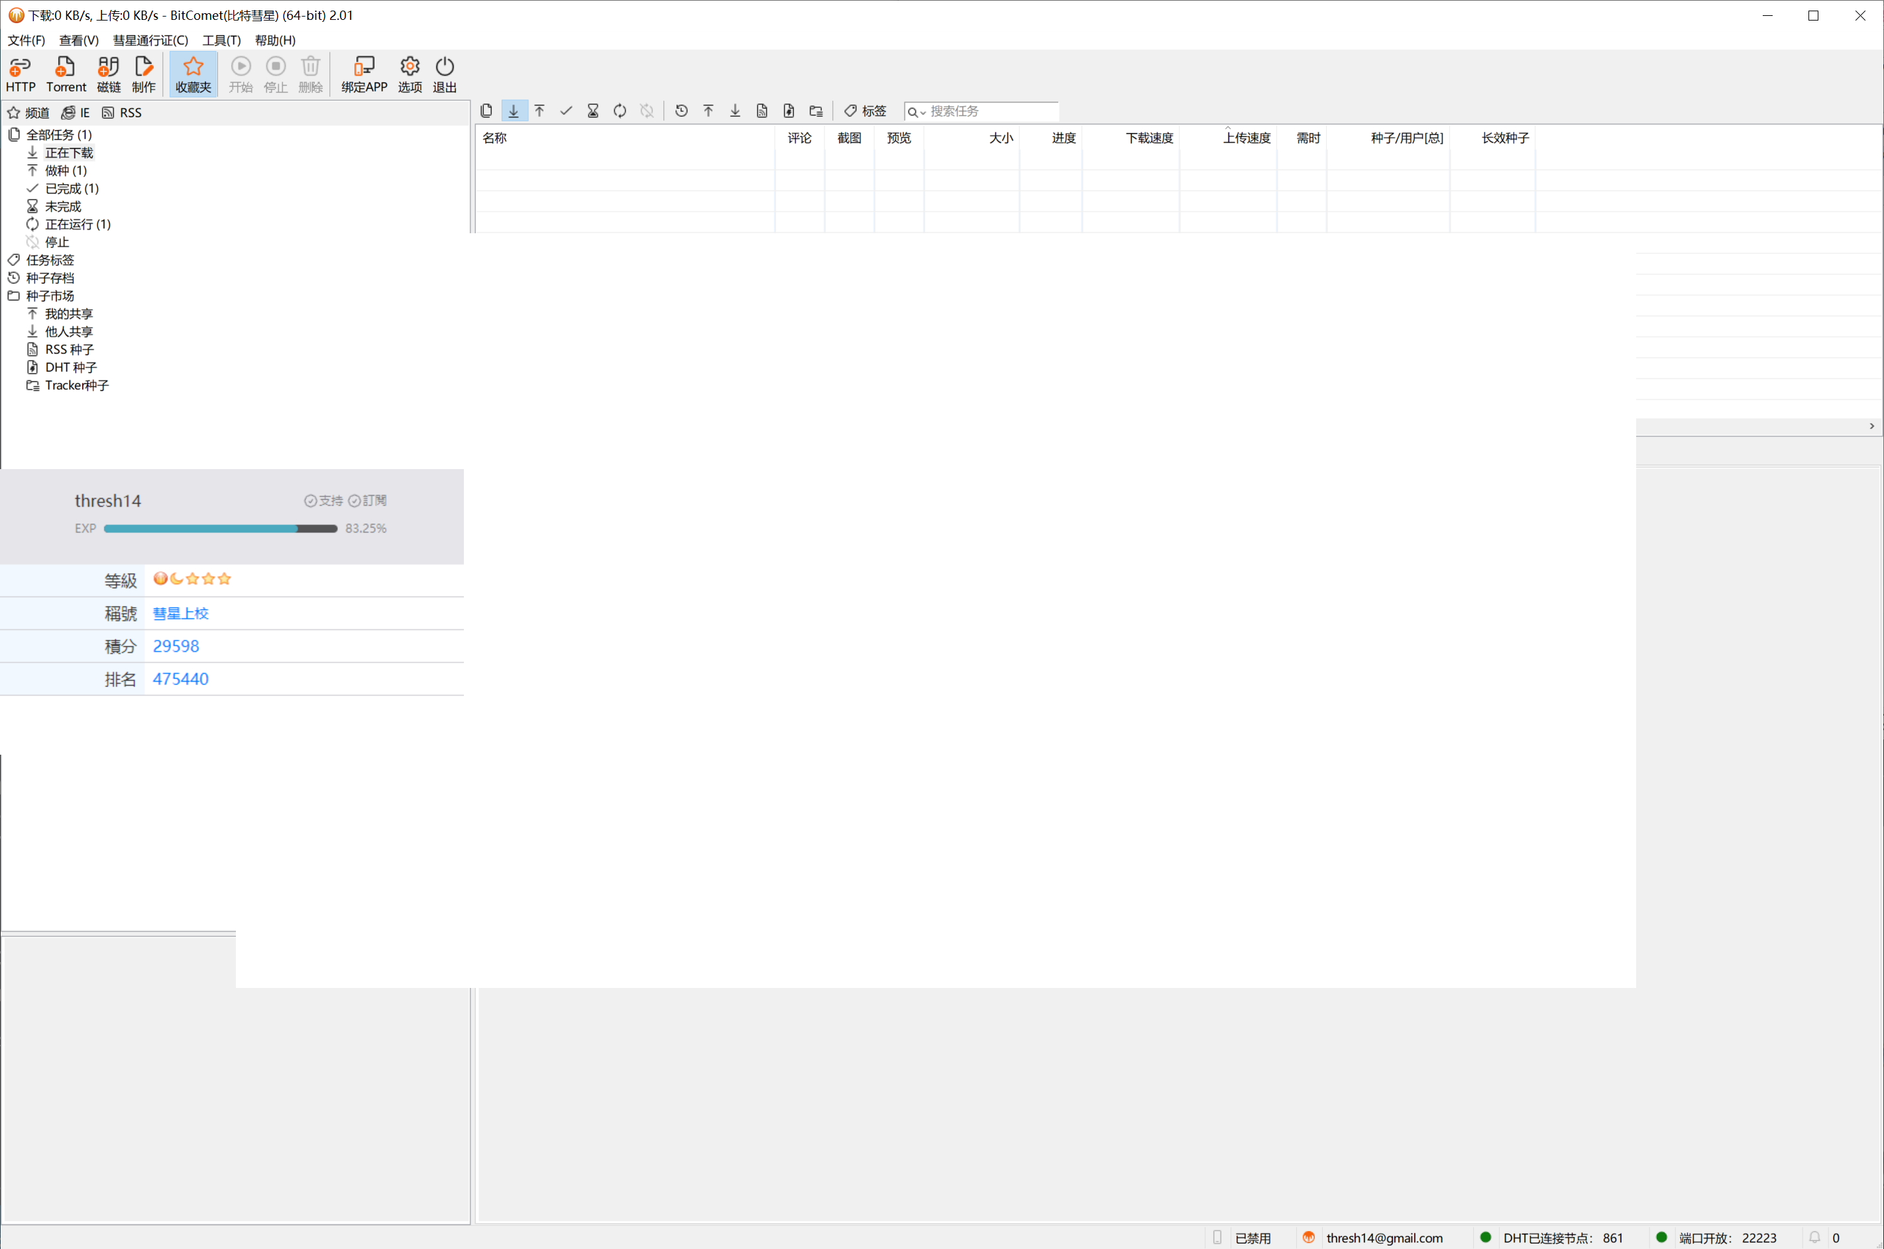Viewport: 1884px width, 1249px height.
Task: Select 停止 in the task tree
Action: click(x=56, y=242)
